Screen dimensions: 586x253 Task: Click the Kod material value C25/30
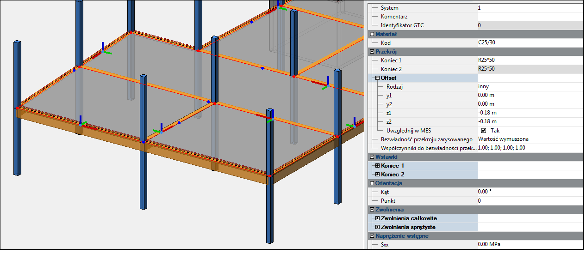528,43
